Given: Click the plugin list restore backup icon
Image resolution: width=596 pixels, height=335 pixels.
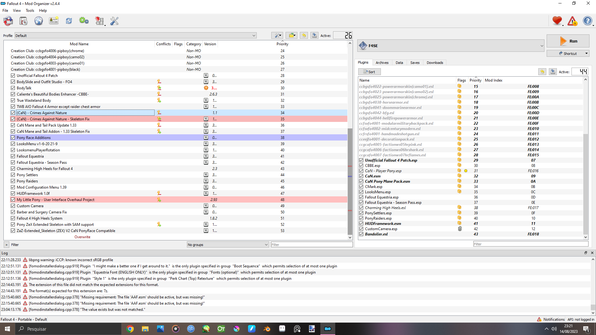Looking at the screenshot, I should [x=542, y=72].
